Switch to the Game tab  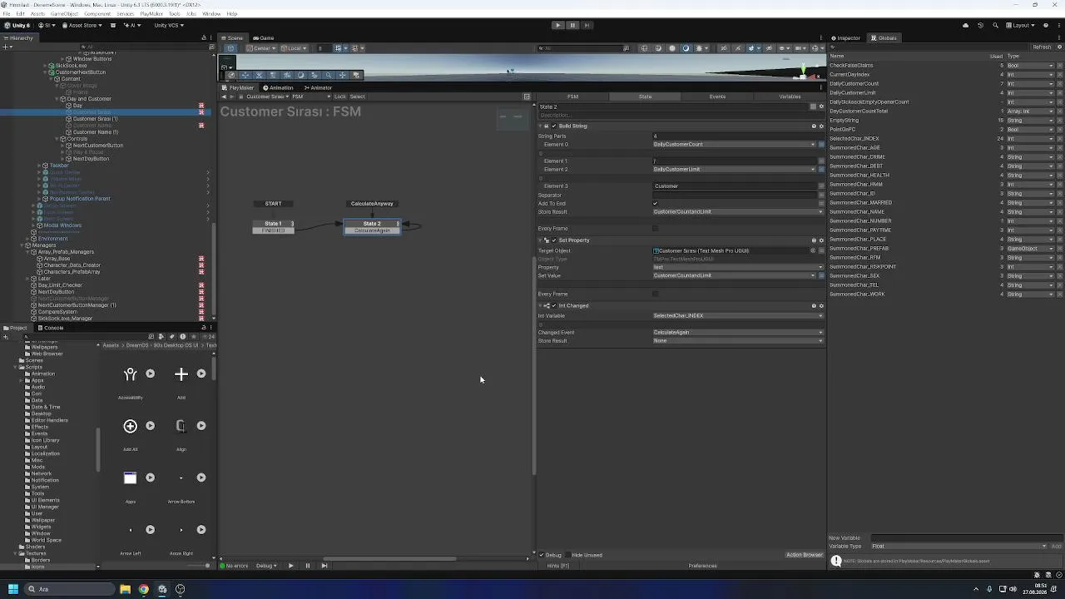tap(264, 37)
